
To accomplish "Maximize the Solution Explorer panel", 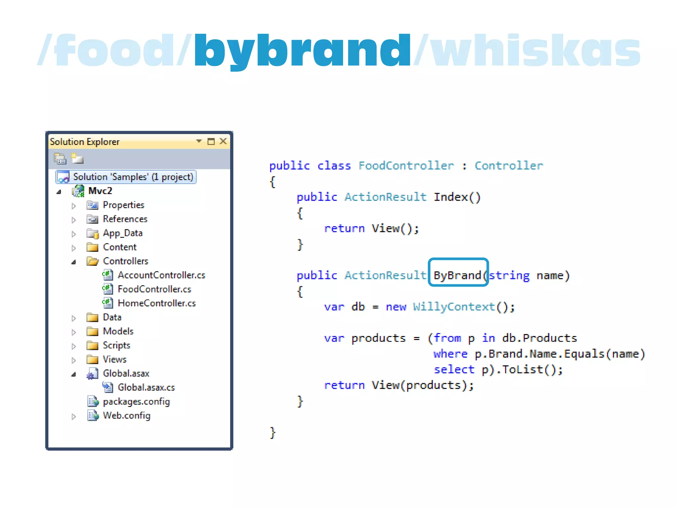I will pyautogui.click(x=211, y=142).
